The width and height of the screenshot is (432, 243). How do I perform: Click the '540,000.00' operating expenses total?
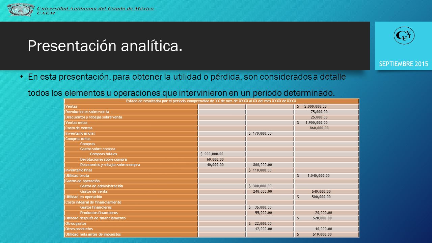click(x=321, y=191)
